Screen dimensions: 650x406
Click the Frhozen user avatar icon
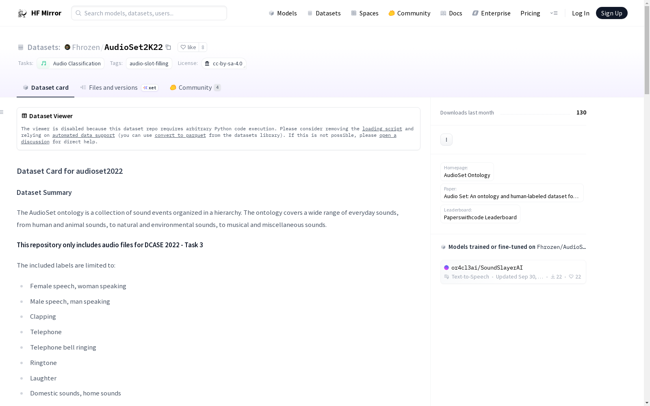[67, 47]
